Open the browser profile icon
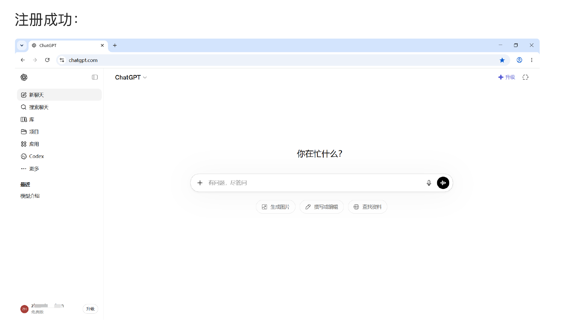This screenshot has width=564, height=330. (519, 60)
